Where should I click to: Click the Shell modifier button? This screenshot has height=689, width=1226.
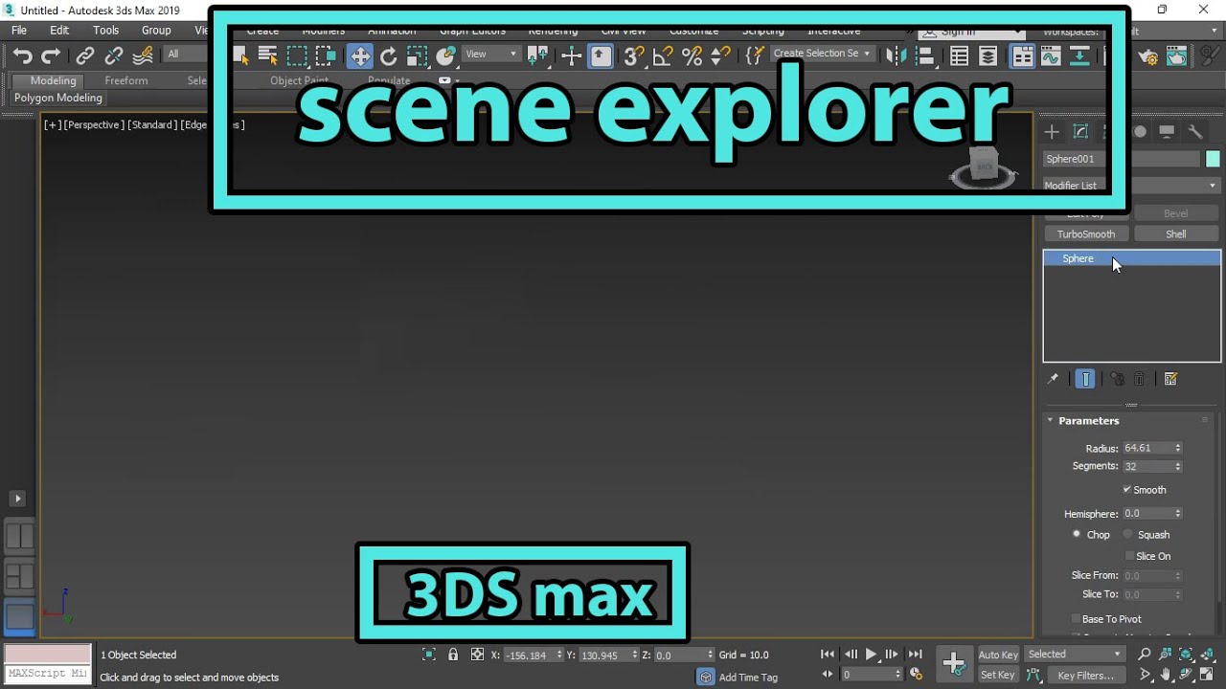[x=1176, y=233]
